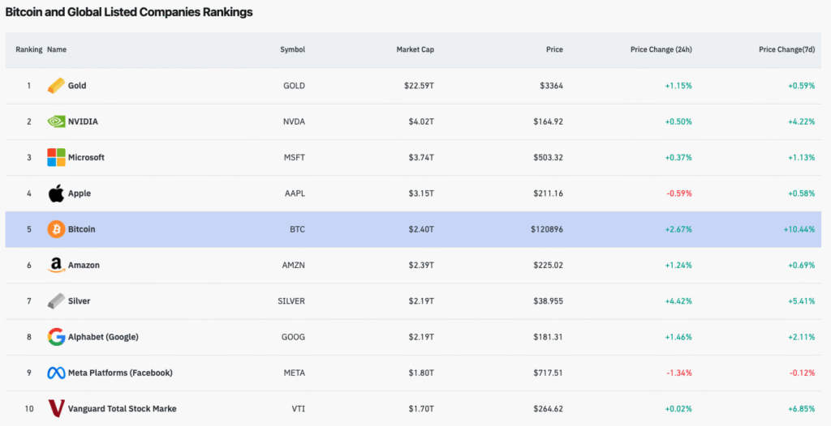Click NVIDIA's $4.02T market cap
Screen dimensions: 831x426
[421, 121]
